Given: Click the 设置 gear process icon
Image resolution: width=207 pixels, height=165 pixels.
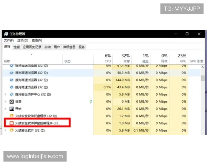Looking at the screenshot, I should [12, 102].
